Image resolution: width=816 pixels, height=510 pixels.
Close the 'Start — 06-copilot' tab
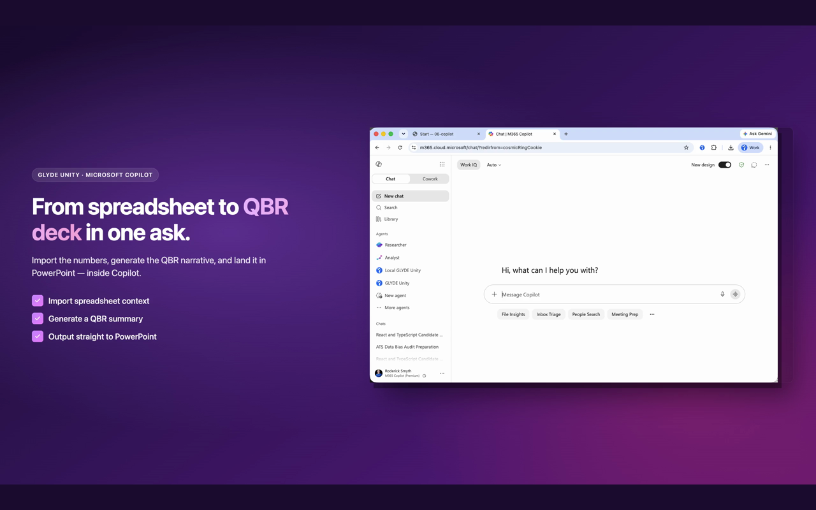click(x=479, y=134)
